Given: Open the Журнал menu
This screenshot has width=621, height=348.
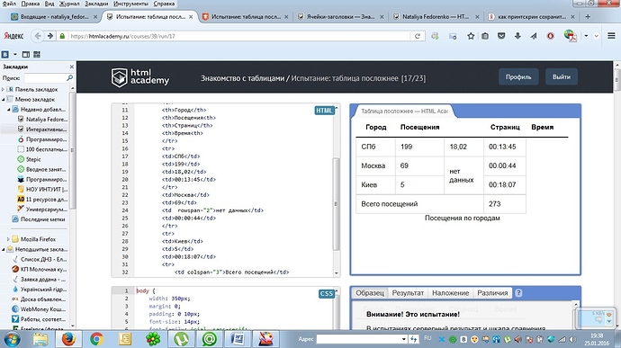Looking at the screenshot, I should point(69,4).
